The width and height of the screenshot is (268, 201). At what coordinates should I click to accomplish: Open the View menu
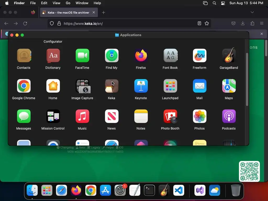(57, 3)
